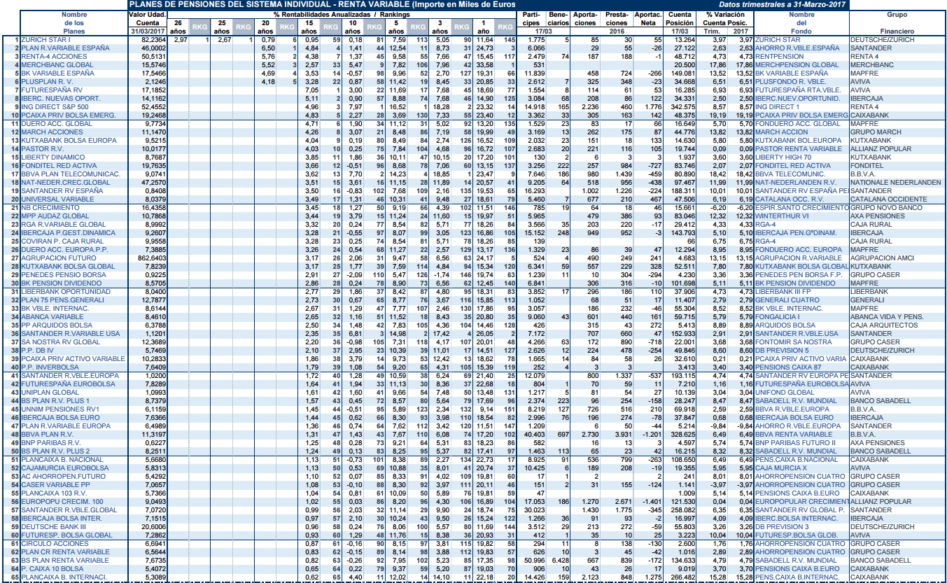This screenshot has width=947, height=583.
Task: Select plan name 'AGRUPACION FUTURO'
Action: point(59,258)
